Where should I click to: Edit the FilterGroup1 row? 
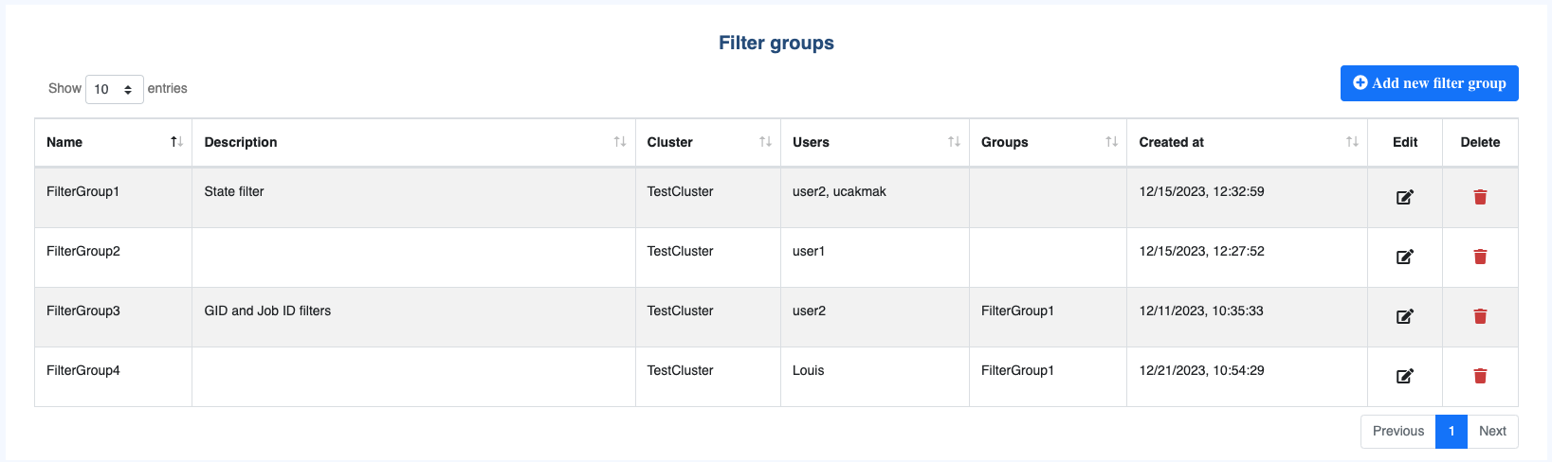1404,197
